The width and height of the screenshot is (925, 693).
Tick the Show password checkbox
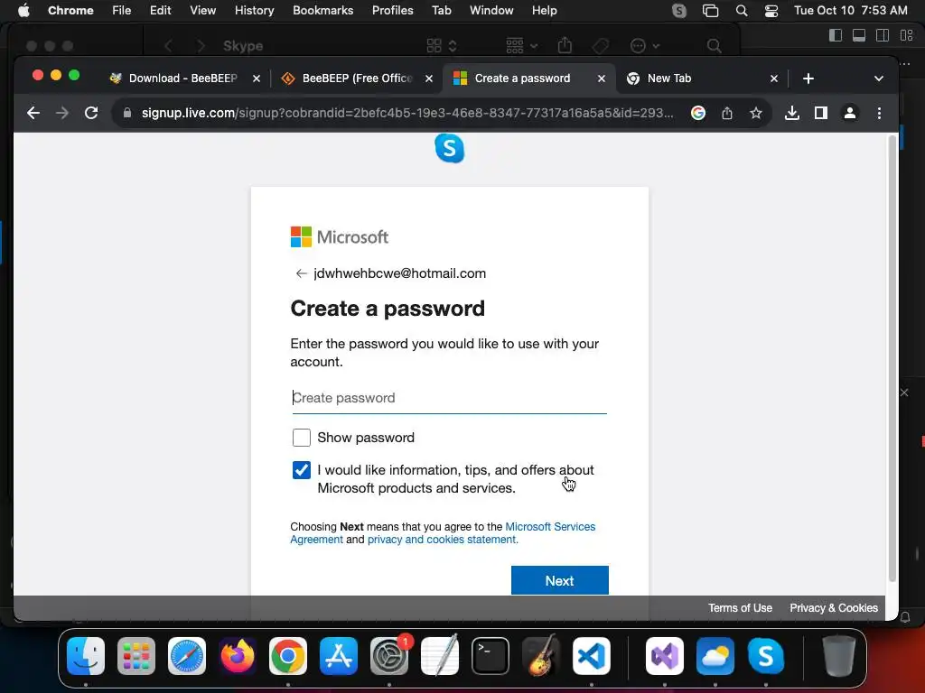pyautogui.click(x=302, y=438)
